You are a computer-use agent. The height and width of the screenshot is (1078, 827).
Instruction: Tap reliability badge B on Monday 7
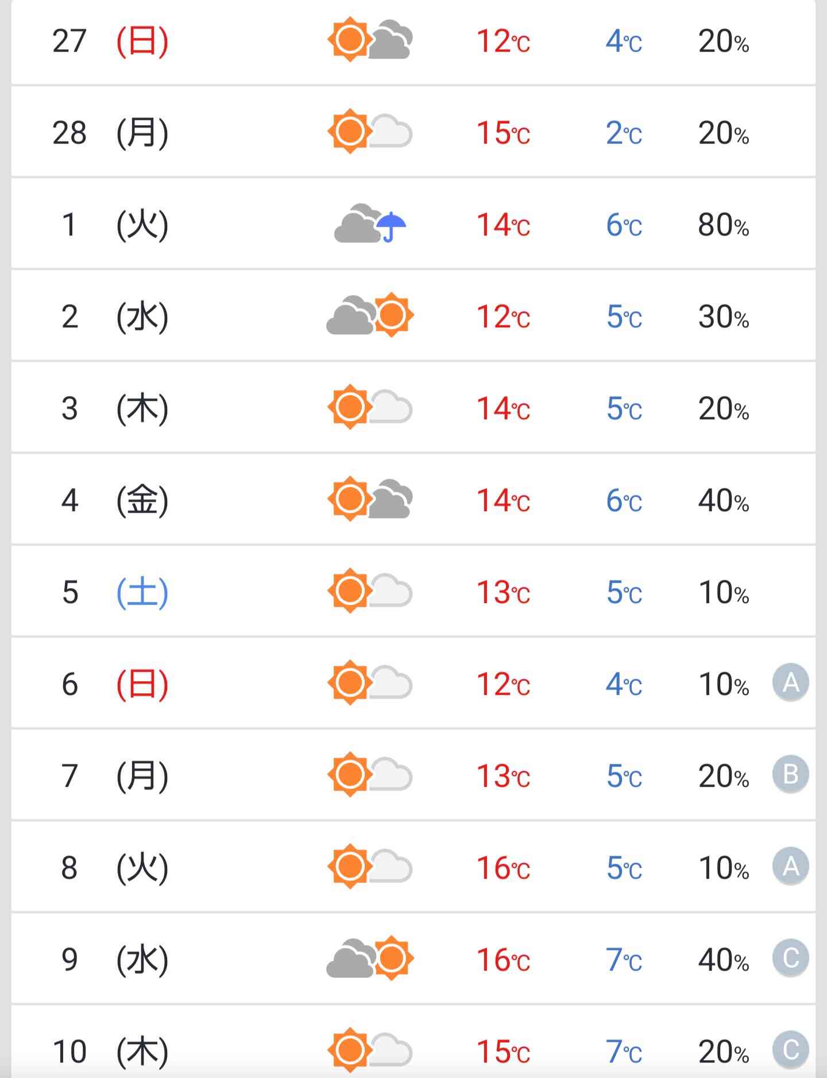tap(791, 774)
